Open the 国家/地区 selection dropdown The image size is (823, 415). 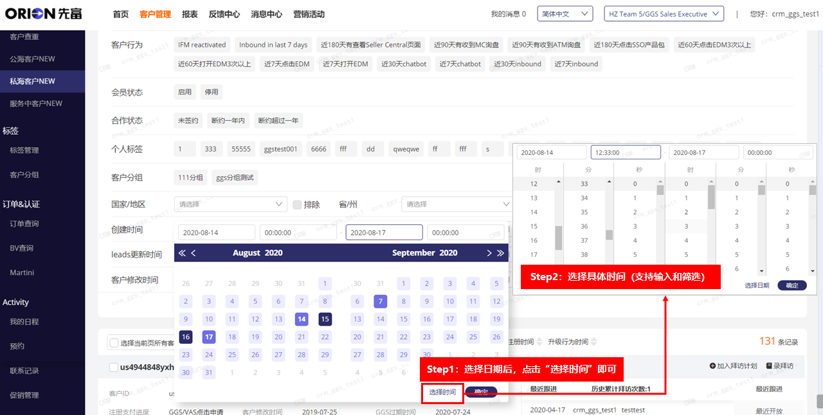click(231, 204)
